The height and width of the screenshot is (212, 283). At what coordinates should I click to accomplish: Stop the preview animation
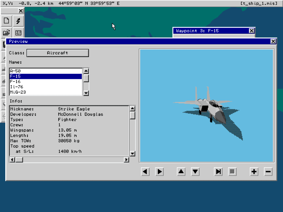point(232,172)
